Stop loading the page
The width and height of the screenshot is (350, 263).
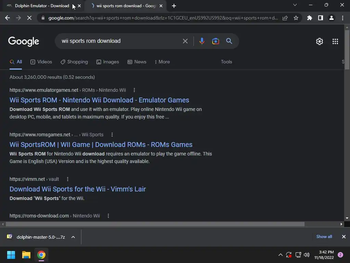pyautogui.click(x=29, y=18)
